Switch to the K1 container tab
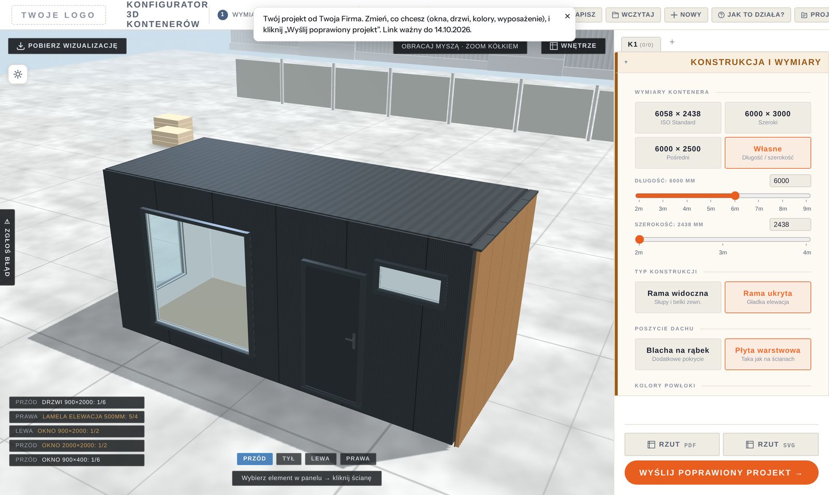 tap(640, 45)
